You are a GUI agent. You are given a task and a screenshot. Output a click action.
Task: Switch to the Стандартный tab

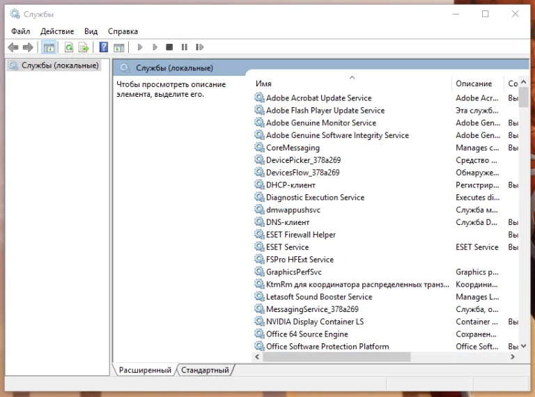pos(205,370)
